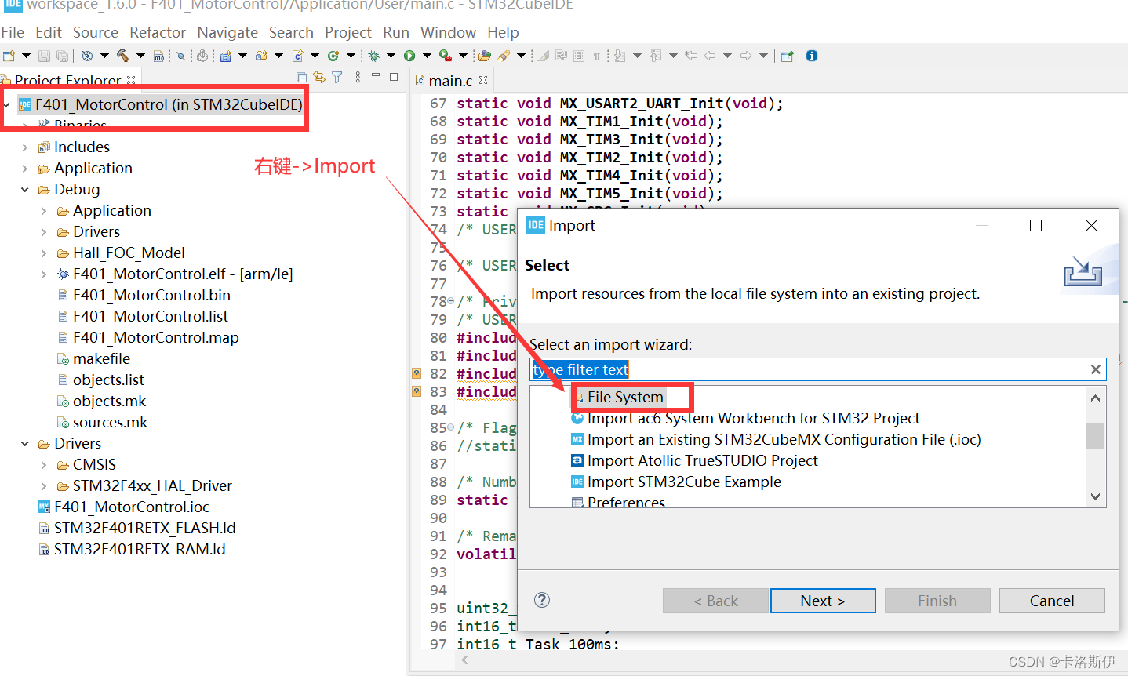Click the New source folder icon
This screenshot has width=1128, height=676.
261,56
